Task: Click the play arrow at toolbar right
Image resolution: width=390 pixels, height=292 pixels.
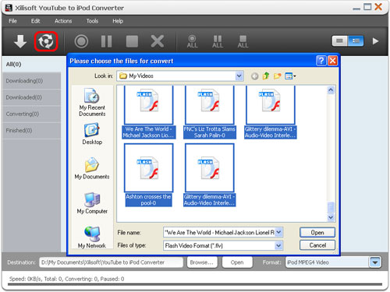Action: click(375, 41)
